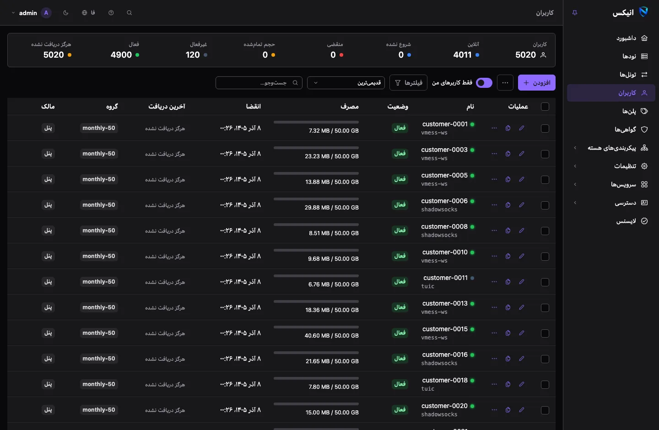The height and width of the screenshot is (430, 659).
Task: Click the افزودن add user button
Action: coord(537,83)
